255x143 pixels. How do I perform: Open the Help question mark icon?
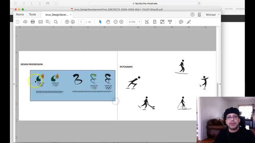pos(192,15)
